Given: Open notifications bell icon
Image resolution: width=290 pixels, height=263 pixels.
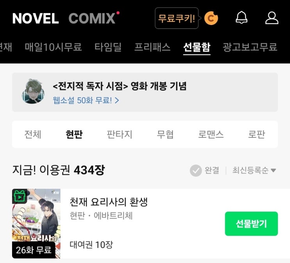Looking at the screenshot, I should pyautogui.click(x=241, y=18).
